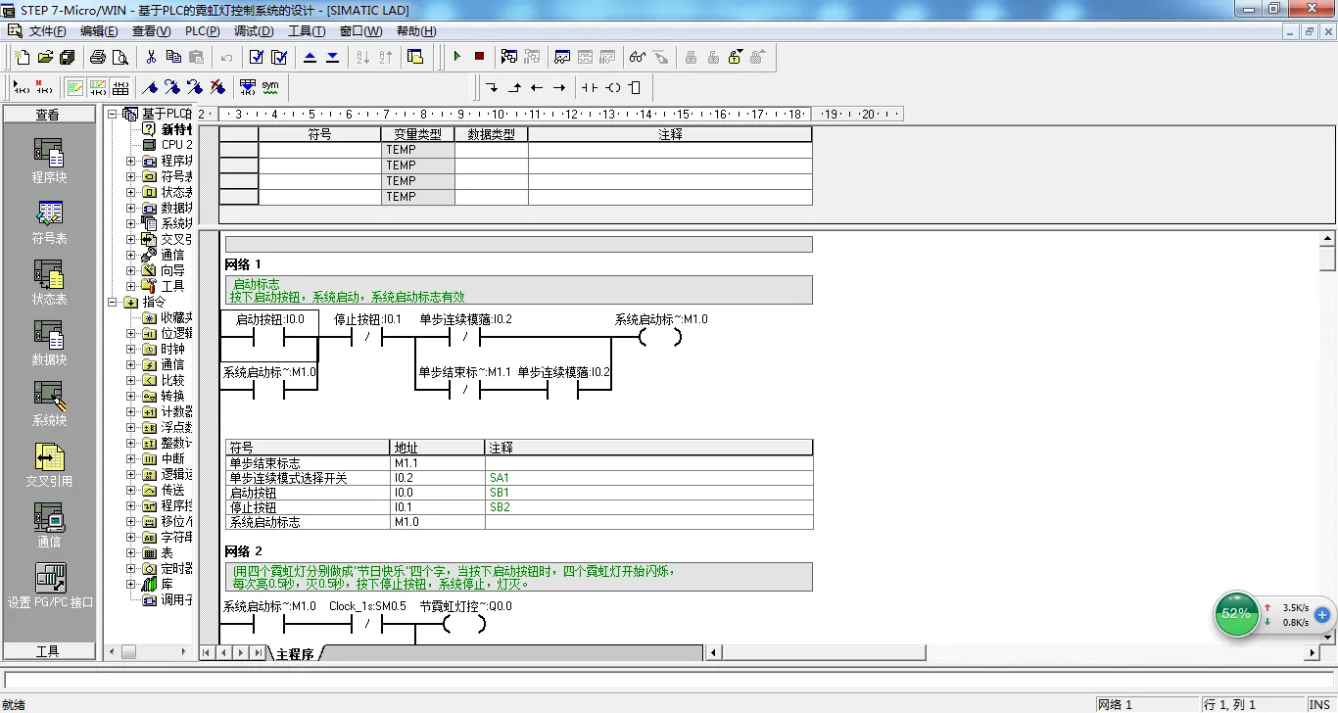
Task: Cut selection with the scissors icon
Action: [x=151, y=57]
